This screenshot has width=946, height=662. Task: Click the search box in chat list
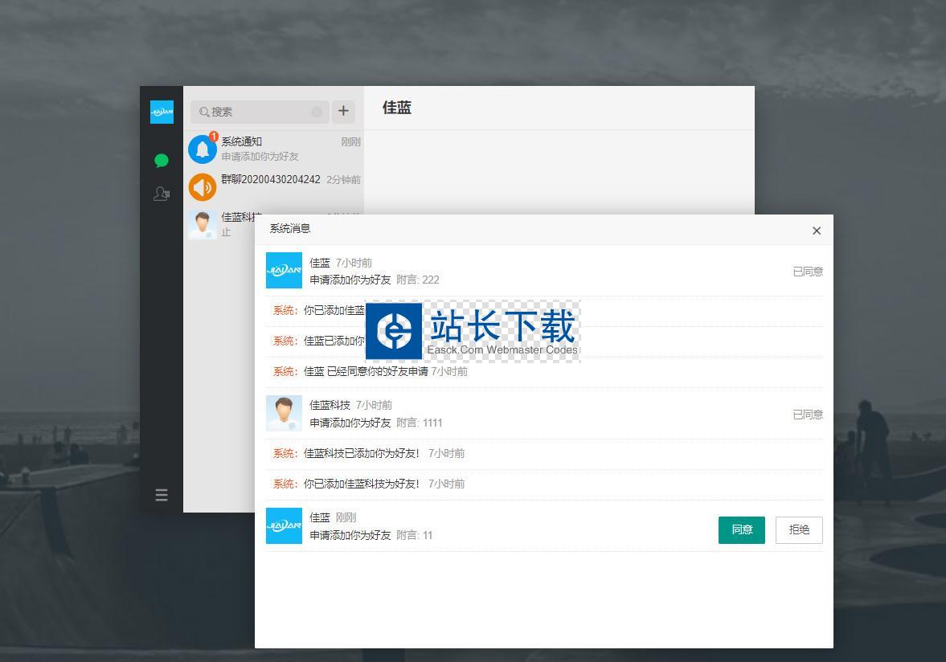tap(260, 112)
